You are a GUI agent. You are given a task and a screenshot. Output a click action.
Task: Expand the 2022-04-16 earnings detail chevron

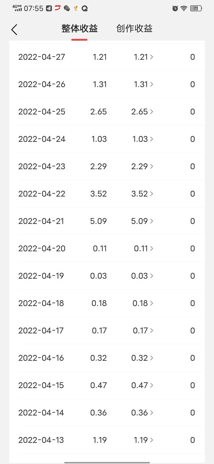tap(152, 358)
